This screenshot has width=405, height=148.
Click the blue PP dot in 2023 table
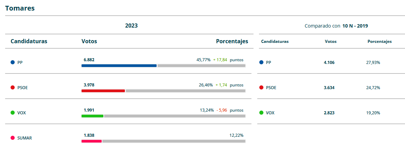(13, 63)
